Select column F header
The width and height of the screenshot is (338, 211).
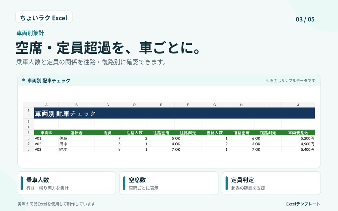click(188, 105)
